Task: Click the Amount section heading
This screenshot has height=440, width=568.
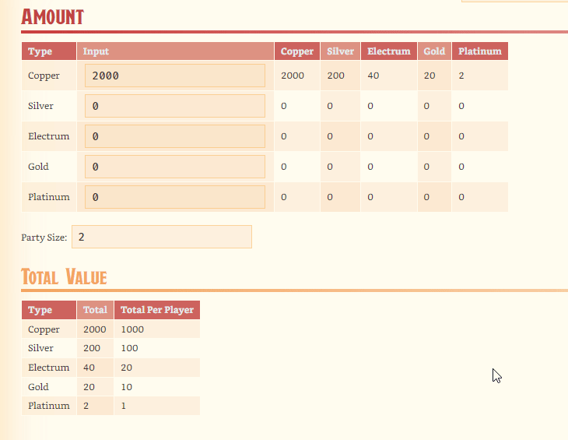Action: pyautogui.click(x=52, y=17)
